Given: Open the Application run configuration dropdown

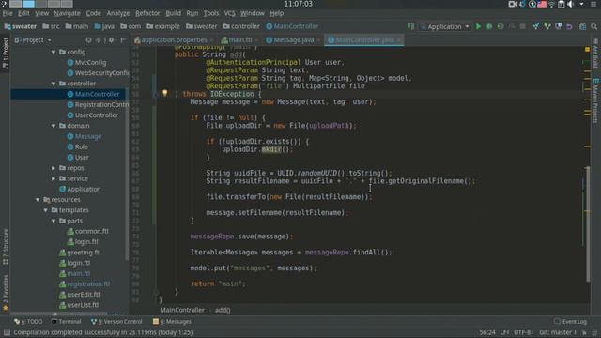Looking at the screenshot, I should 444,26.
